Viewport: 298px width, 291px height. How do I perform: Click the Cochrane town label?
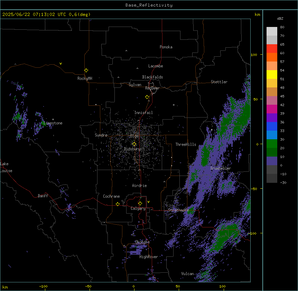tap(111, 196)
